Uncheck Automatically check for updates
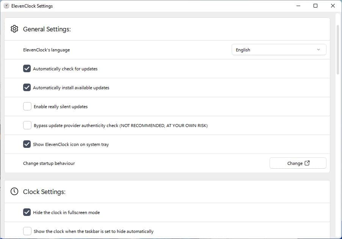The image size is (342, 239). (27, 69)
